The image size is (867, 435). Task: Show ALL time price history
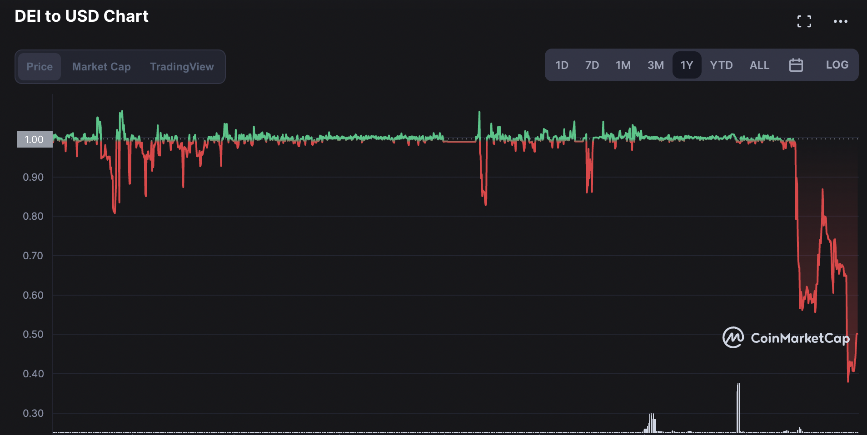tap(759, 65)
